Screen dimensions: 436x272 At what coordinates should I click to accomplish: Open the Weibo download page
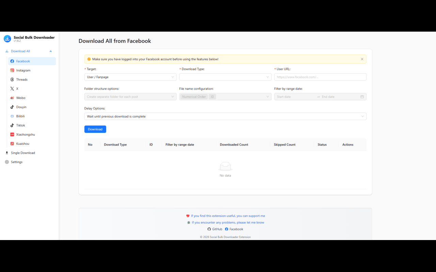click(x=21, y=98)
